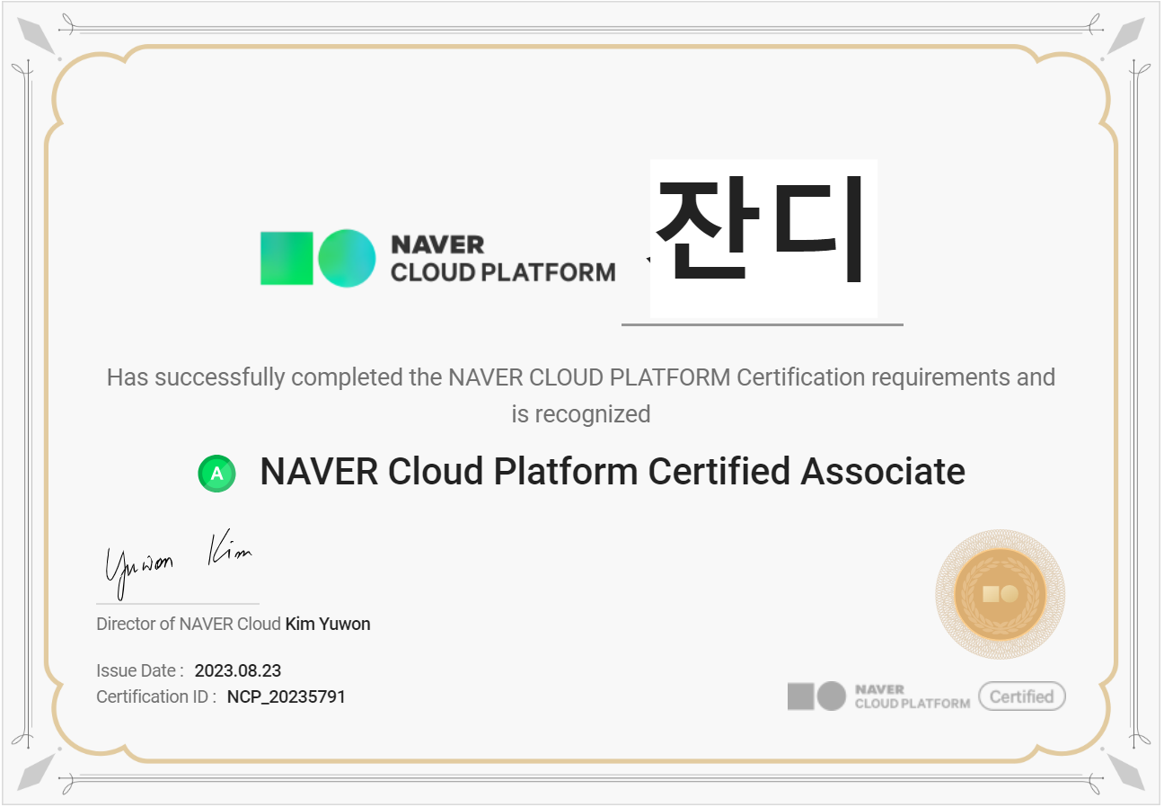Click the issue date value "2023.08.23"
The width and height of the screenshot is (1164, 807).
pyautogui.click(x=238, y=670)
